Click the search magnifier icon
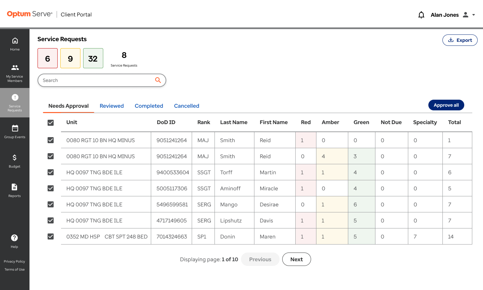Screen dimensions: 483x290 click(x=158, y=80)
